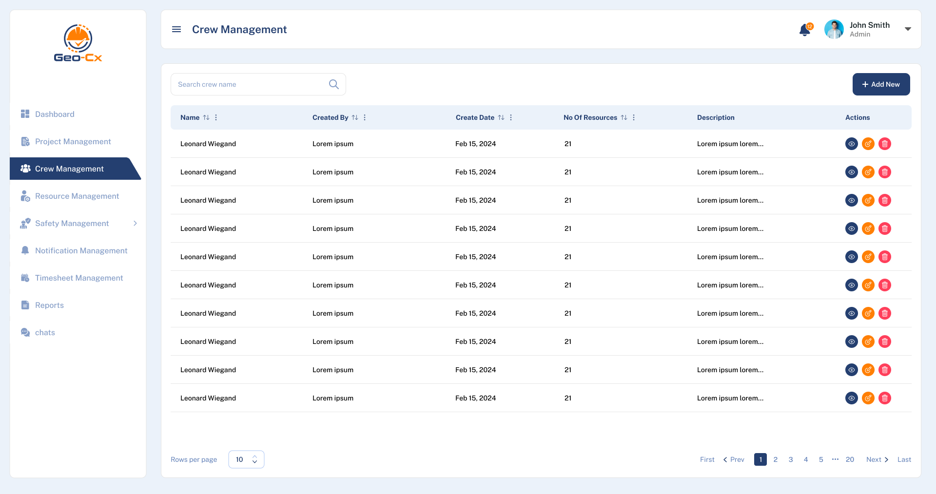Go to Resource Management in sidebar
The image size is (936, 494).
tap(77, 196)
